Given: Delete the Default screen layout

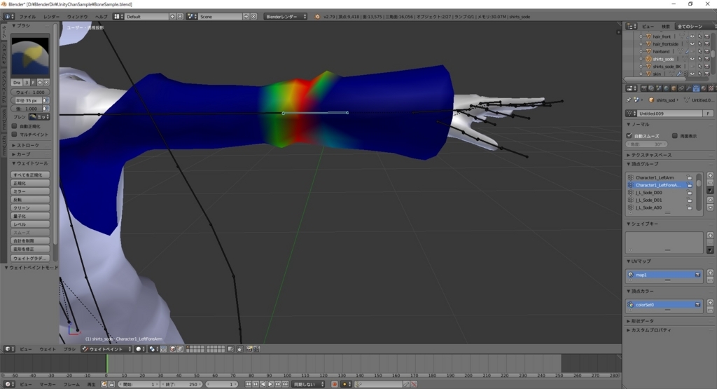Looking at the screenshot, I should coord(180,17).
